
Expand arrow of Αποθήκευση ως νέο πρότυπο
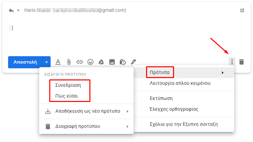pyautogui.click(x=128, y=111)
